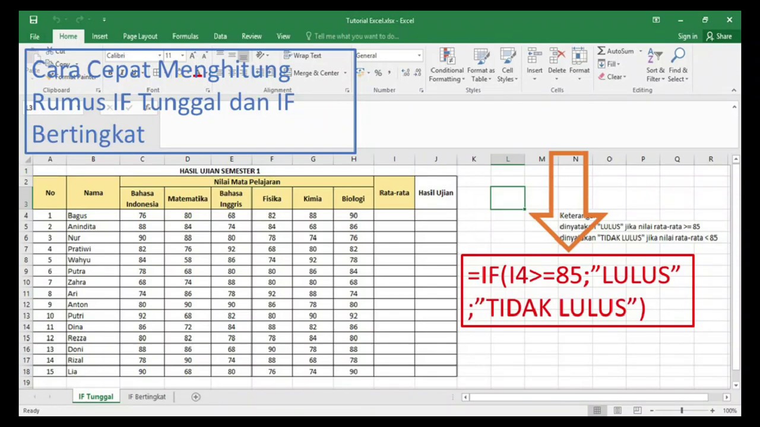Image resolution: width=760 pixels, height=427 pixels.
Task: Open Find & Select magnifier menu
Action: pos(677,65)
